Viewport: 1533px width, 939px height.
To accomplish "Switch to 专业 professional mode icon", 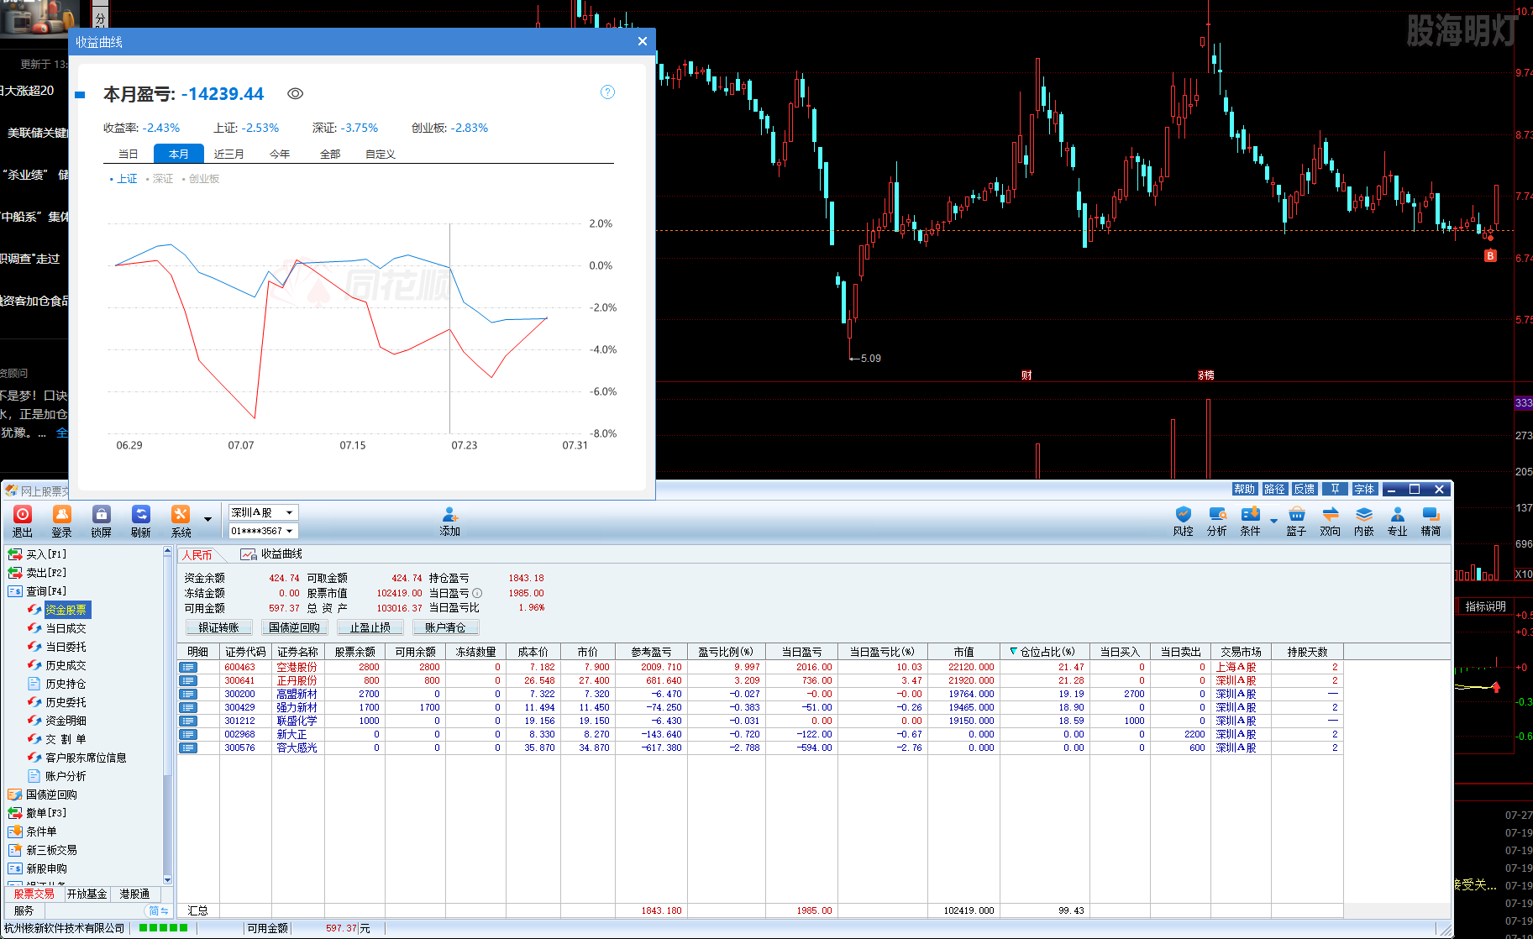I will tap(1398, 522).
